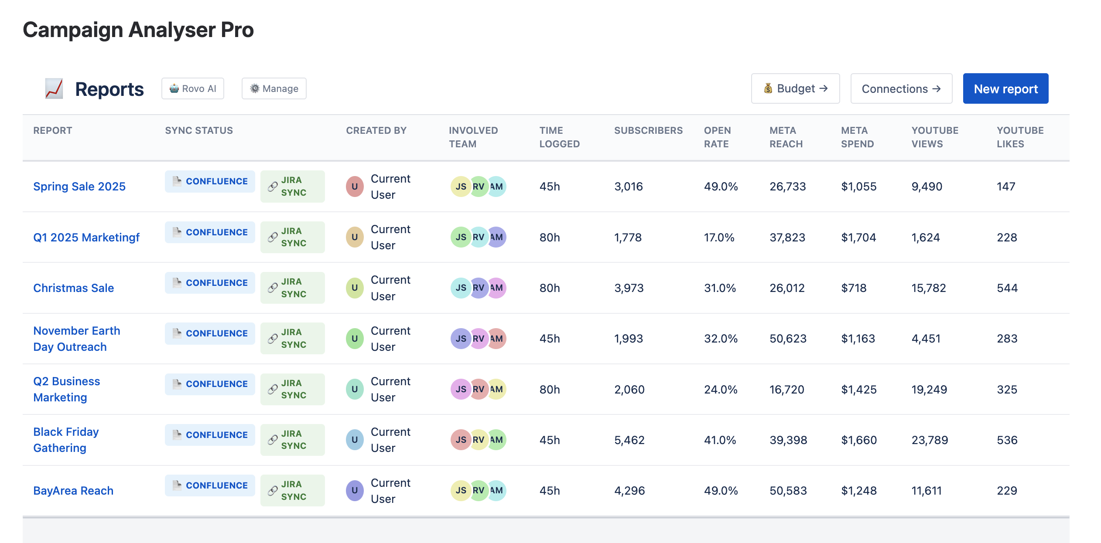Open the Rovo AI assistant button
This screenshot has width=1101, height=543.
(x=193, y=89)
